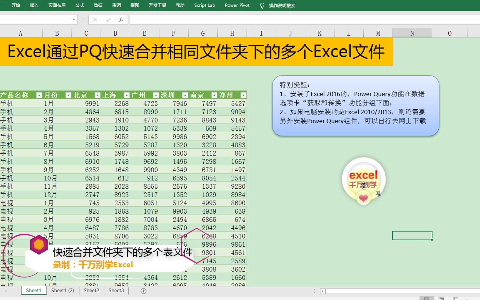Switch to Page Layout view icon
Screen dimensions: 480x300
(441, 299)
